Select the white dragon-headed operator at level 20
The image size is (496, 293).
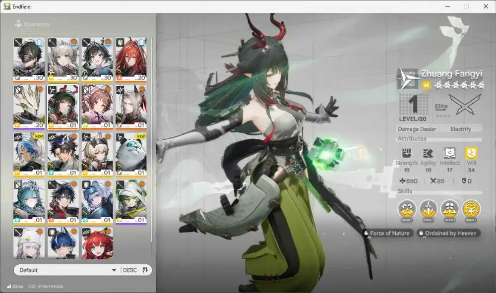29,107
